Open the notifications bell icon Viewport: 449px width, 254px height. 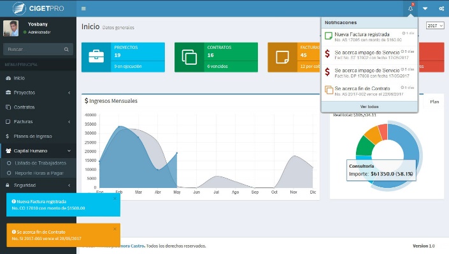(x=410, y=8)
